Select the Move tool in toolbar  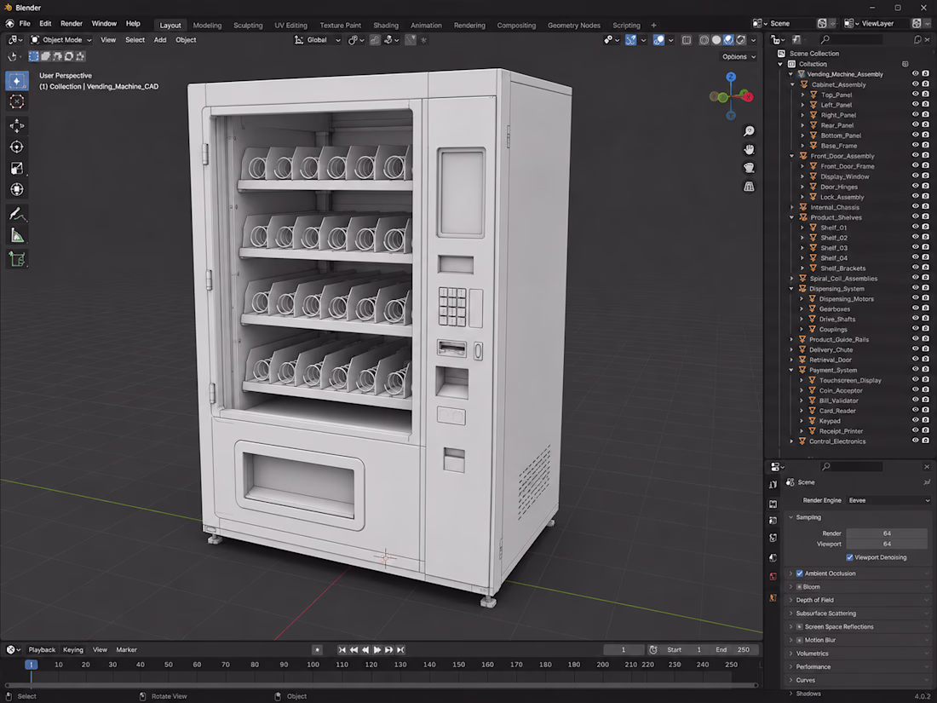pos(17,125)
